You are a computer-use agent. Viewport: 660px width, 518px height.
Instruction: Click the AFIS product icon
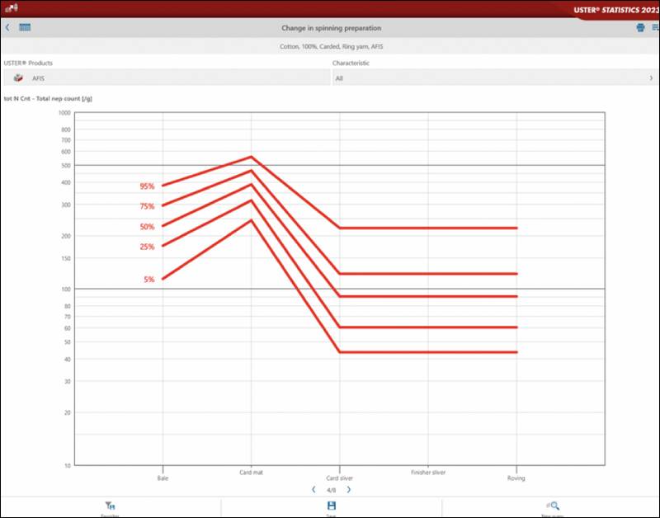tap(18, 78)
